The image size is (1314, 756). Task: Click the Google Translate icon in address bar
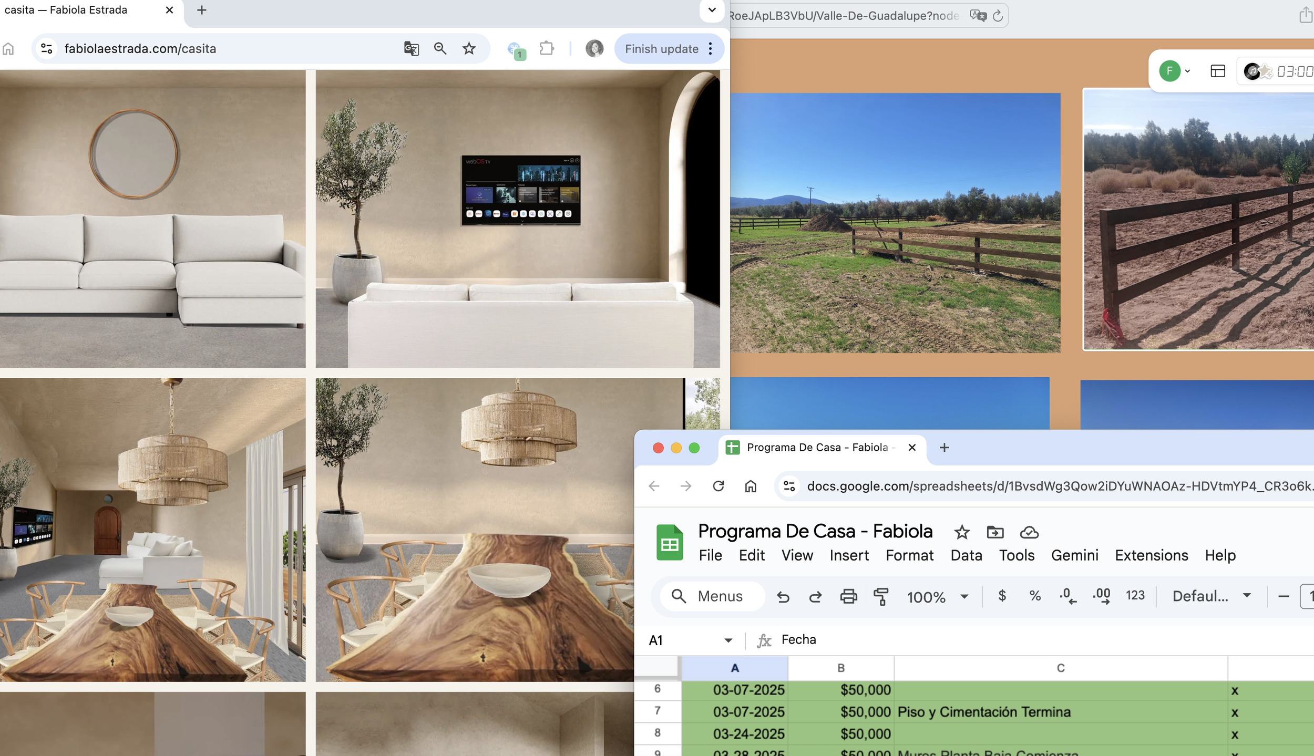[411, 49]
